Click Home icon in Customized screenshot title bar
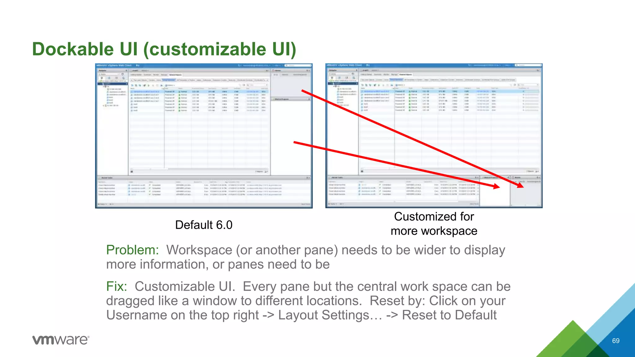This screenshot has height=357, width=635. (368, 65)
